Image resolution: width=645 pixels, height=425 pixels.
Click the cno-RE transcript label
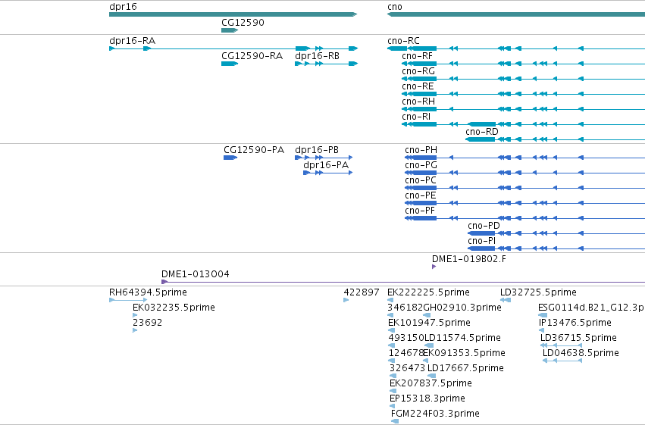(418, 86)
